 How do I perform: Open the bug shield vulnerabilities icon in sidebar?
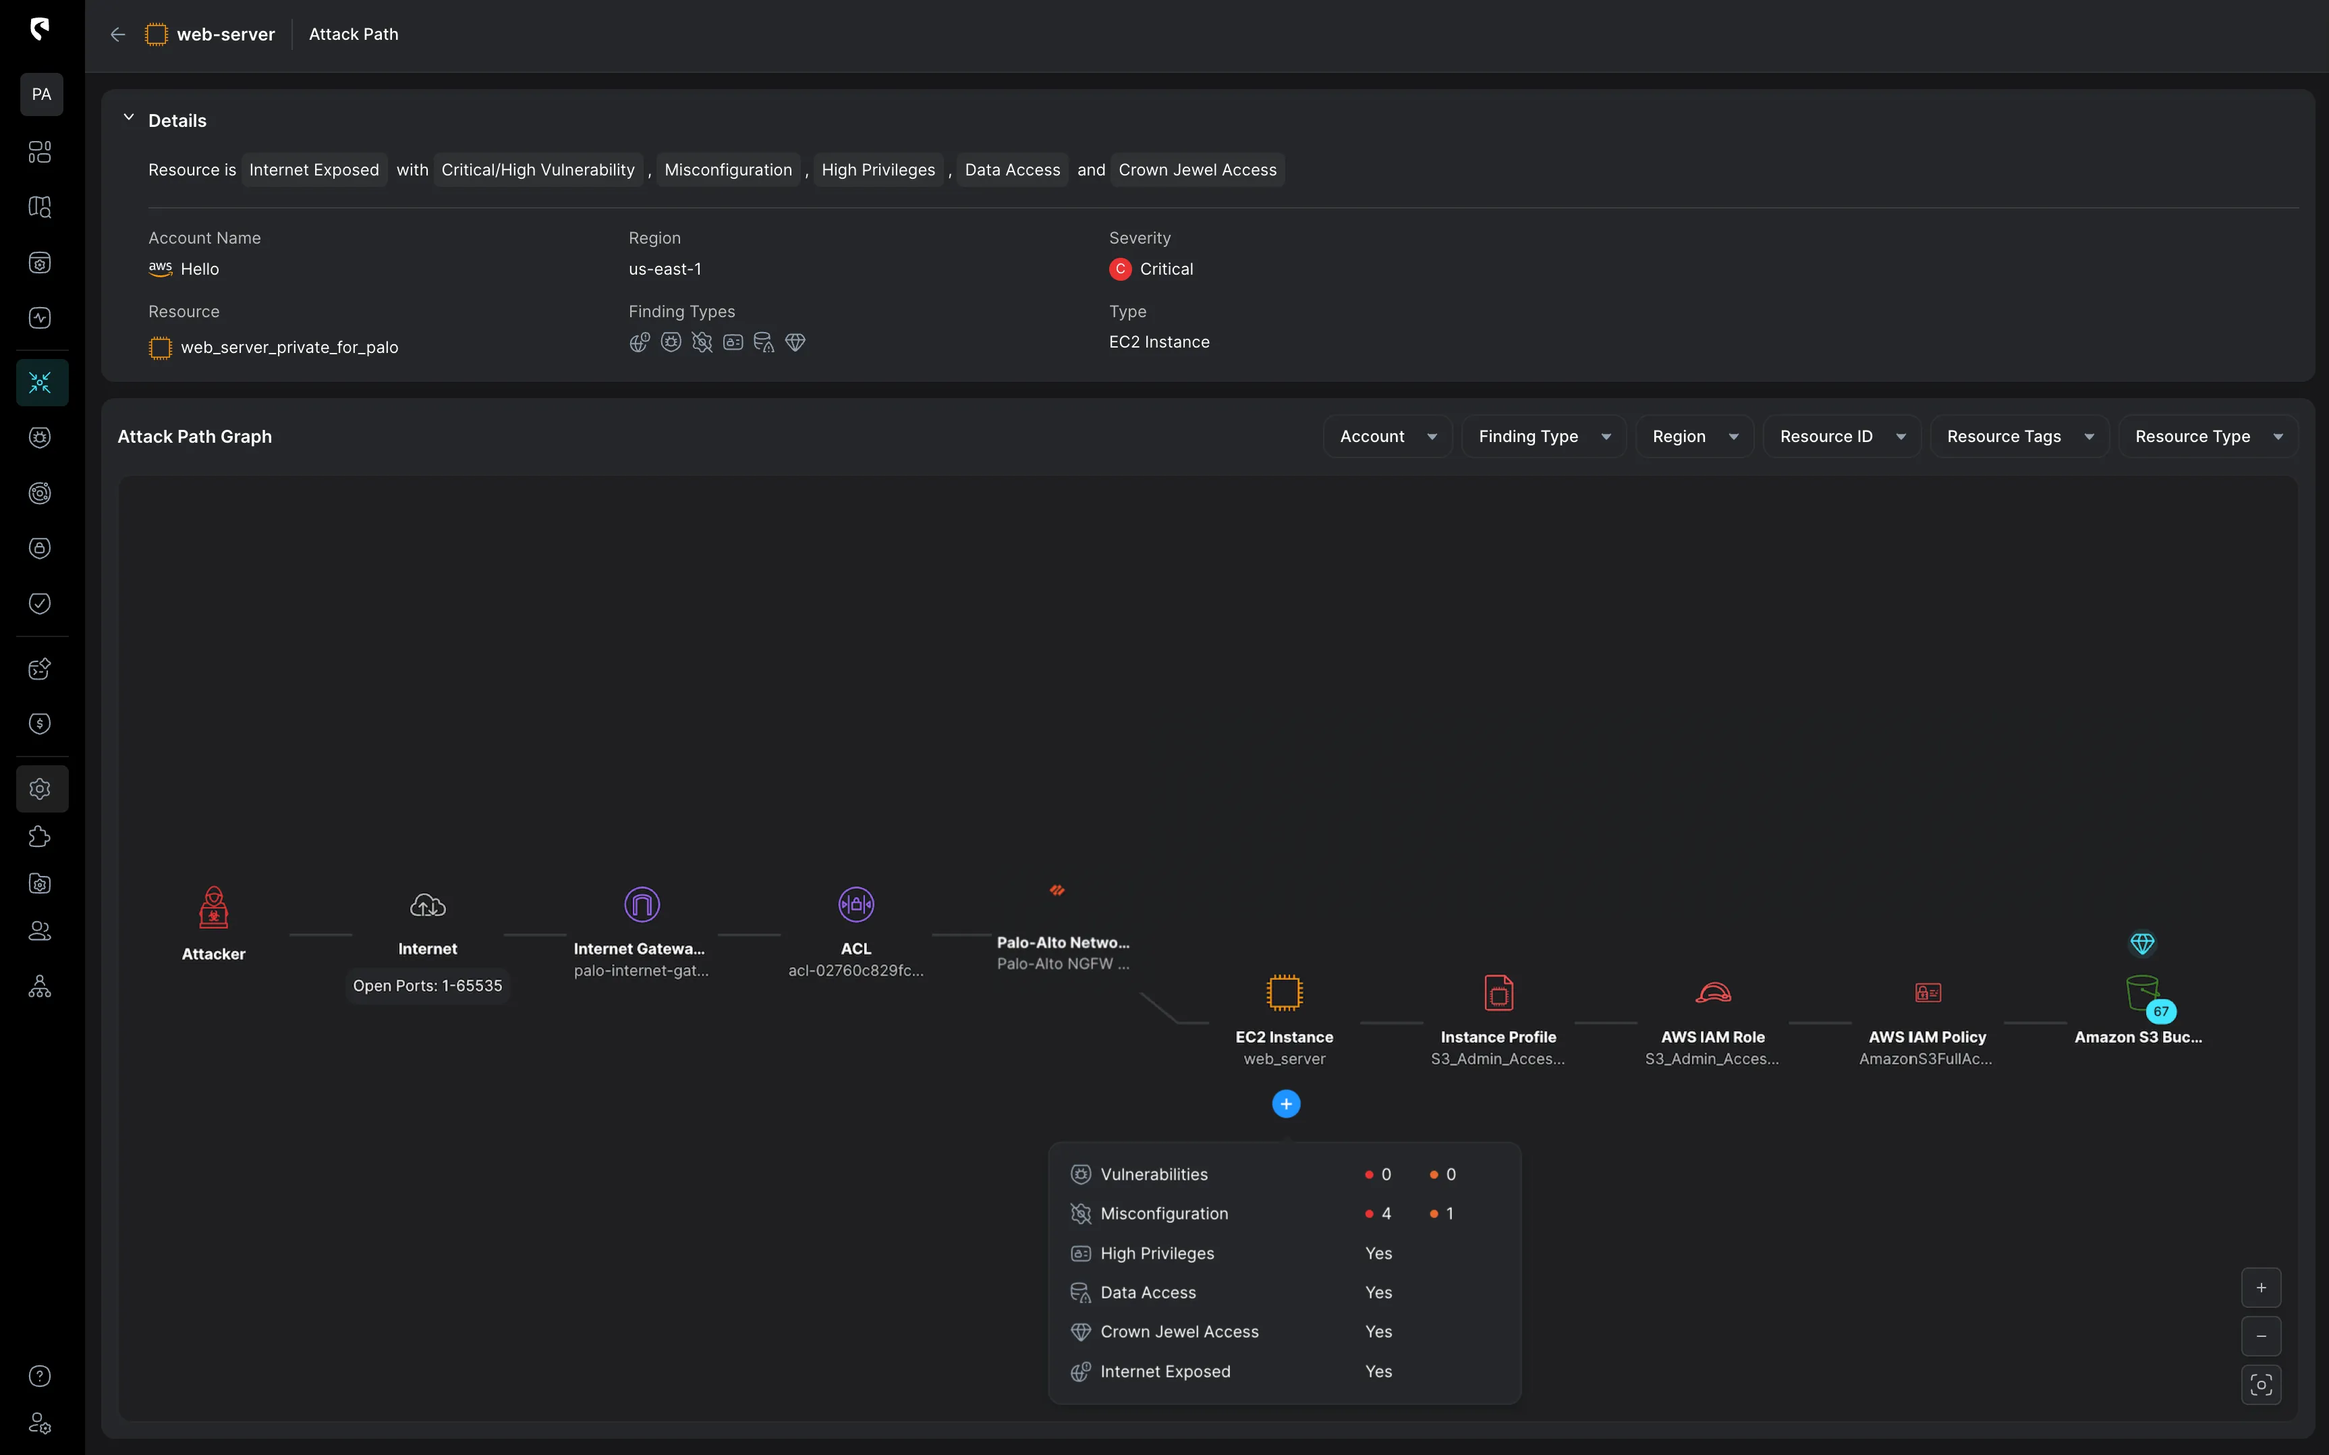[39, 438]
